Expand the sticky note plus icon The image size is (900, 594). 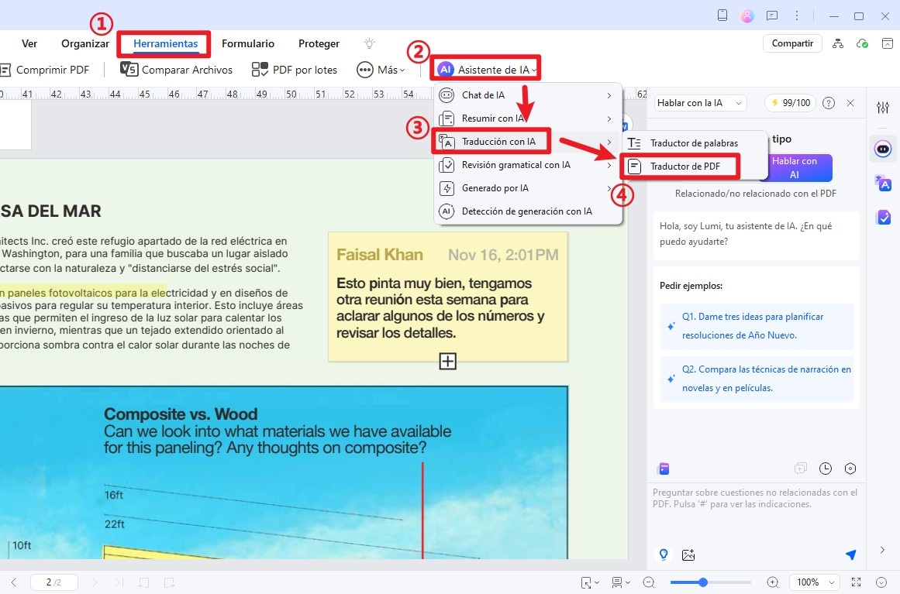pos(448,361)
